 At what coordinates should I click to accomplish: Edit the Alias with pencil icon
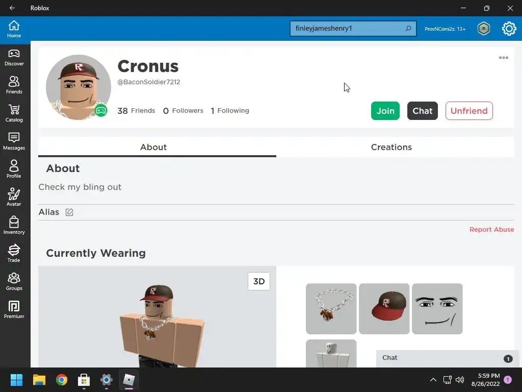coord(69,212)
